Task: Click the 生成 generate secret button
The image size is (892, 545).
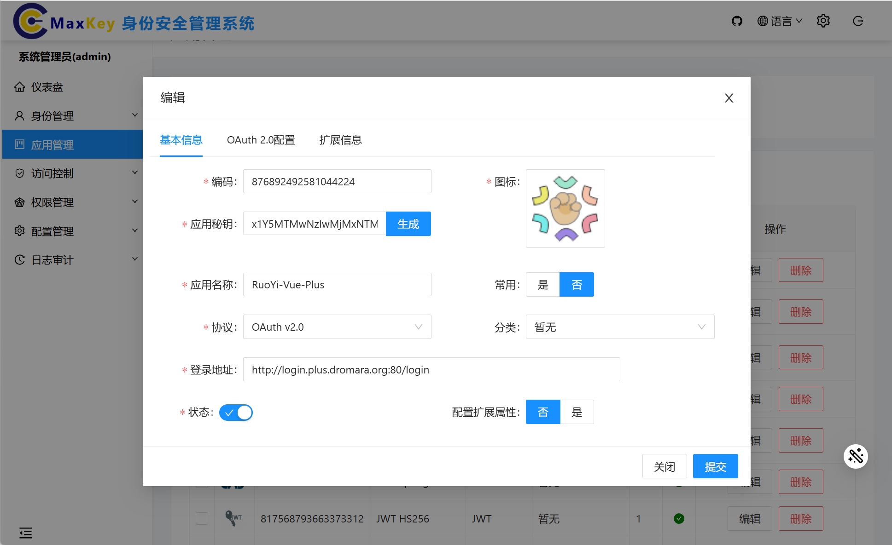Action: [x=408, y=224]
